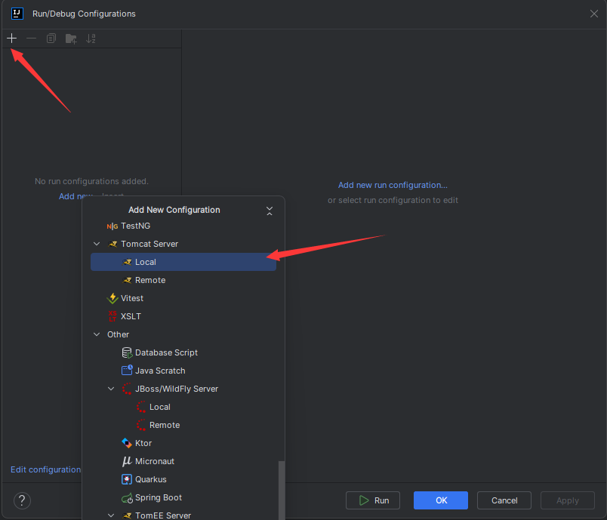The width and height of the screenshot is (607, 520).
Task: Open the 'Add new run configuration...' link
Action: pyautogui.click(x=393, y=185)
